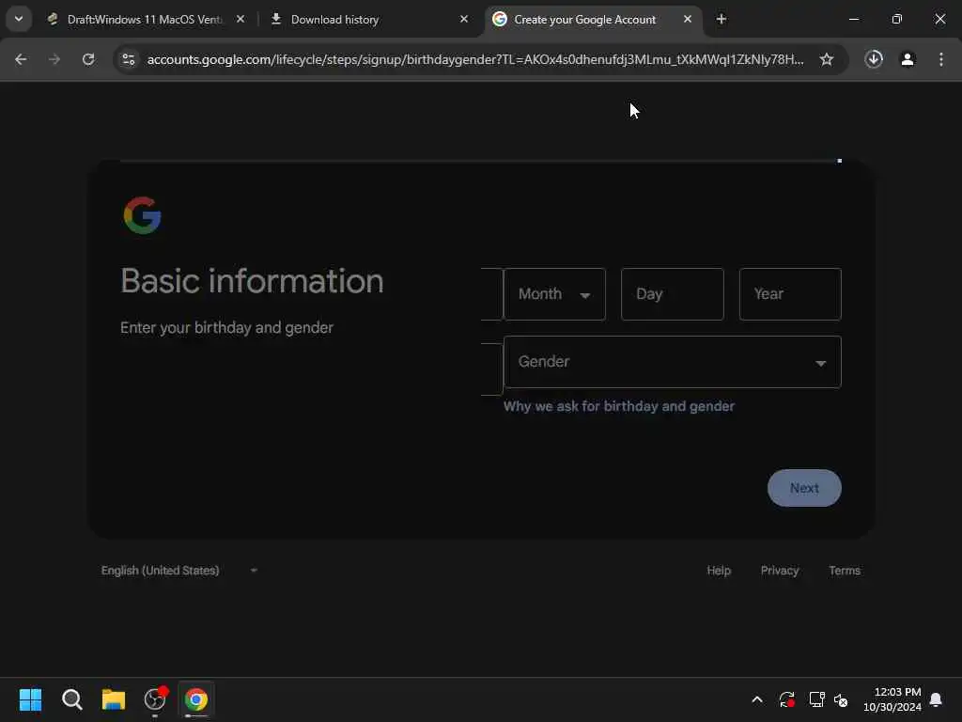This screenshot has height=722, width=962.
Task: Click the Next button
Action: (804, 488)
